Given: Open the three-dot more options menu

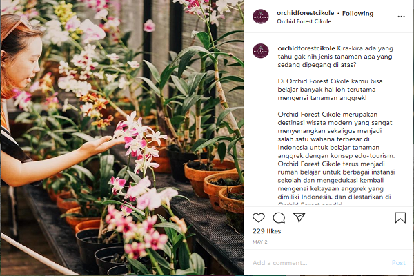Looking at the screenshot, I should pos(402,17).
